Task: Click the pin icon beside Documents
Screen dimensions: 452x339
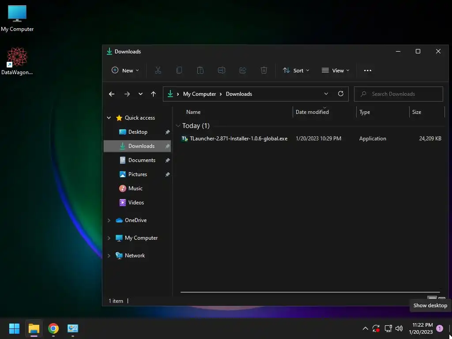Action: [167, 160]
